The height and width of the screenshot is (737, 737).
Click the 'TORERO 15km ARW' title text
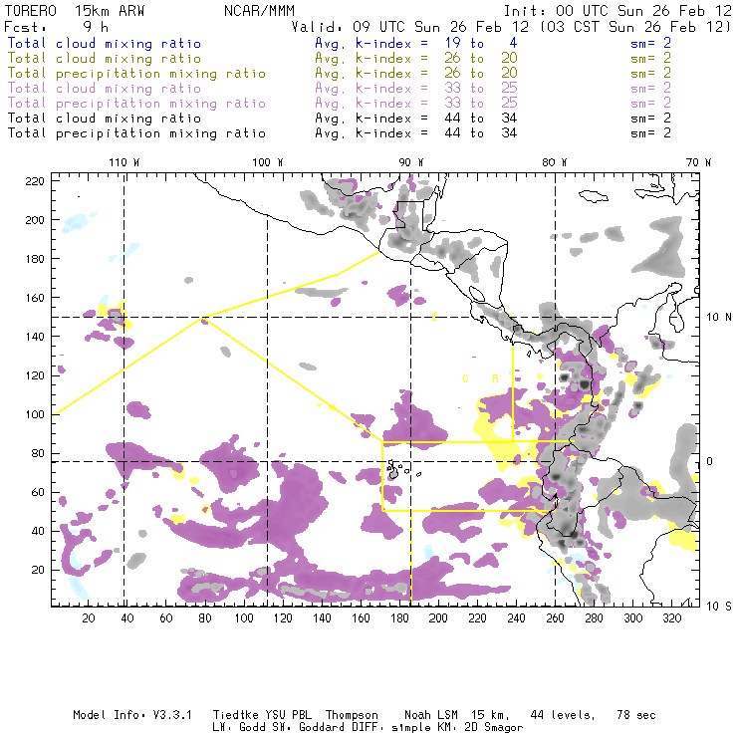(75, 10)
